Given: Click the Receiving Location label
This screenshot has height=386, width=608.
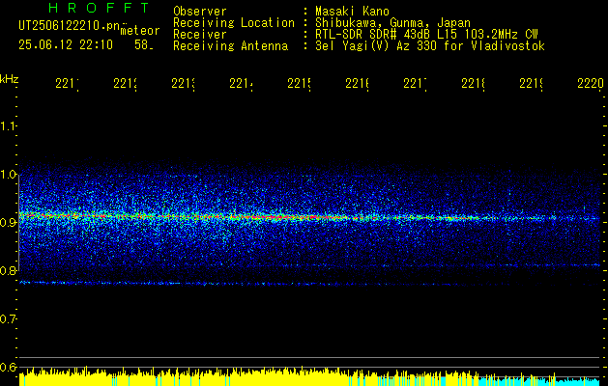Looking at the screenshot, I should pos(234,23).
